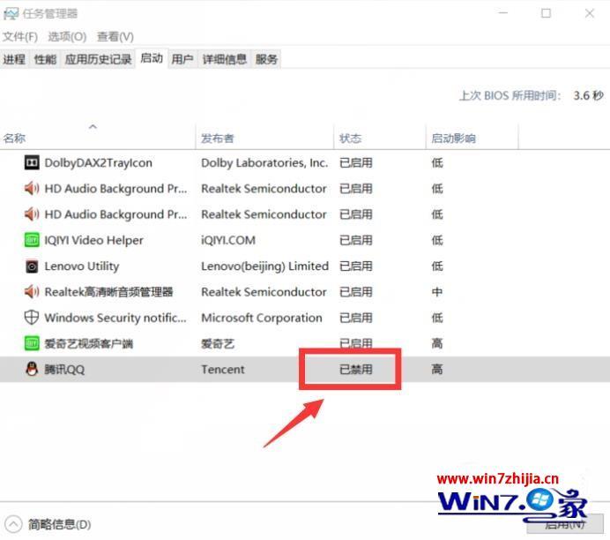Click the 高 impact value for 爱奇艺视频客户端
The image size is (610, 540).
[x=437, y=343]
